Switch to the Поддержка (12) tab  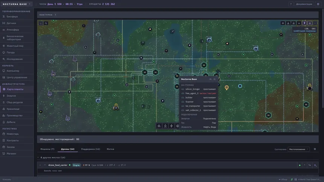click(90, 149)
